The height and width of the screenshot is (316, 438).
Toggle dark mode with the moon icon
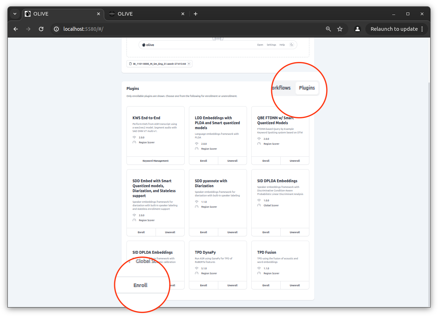pyautogui.click(x=292, y=45)
